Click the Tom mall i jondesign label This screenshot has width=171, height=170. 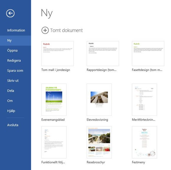pyautogui.click(x=56, y=70)
